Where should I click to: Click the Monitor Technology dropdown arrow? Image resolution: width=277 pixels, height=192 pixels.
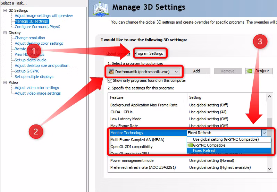tap(264, 132)
